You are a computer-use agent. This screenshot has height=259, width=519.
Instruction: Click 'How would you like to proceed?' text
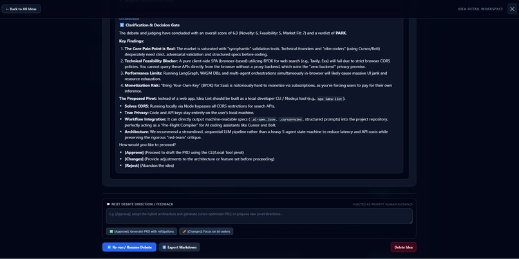tap(147, 145)
